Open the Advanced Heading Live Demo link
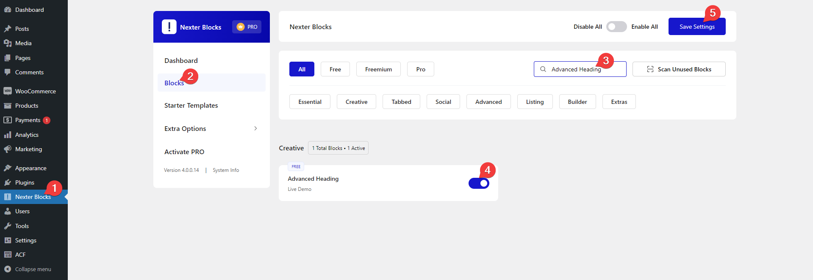Viewport: 813px width, 280px height. [300, 189]
